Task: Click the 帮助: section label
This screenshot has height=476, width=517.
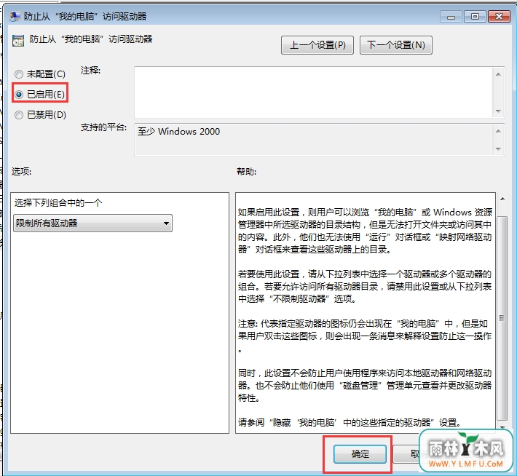Action: 246,172
